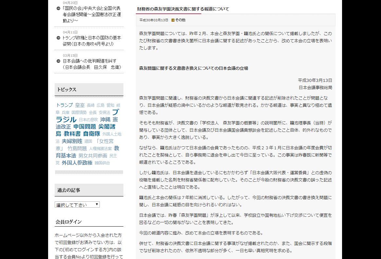Open the article 「国民の会」中央大会と全国代表者会議を開催
Screen dimensions: 381x259
click(x=92, y=15)
